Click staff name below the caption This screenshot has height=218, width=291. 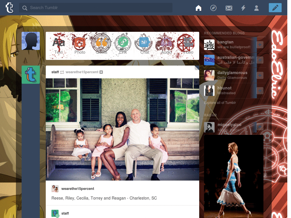click(65, 213)
